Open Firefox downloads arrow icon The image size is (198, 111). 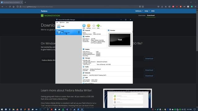(x=162, y=6)
